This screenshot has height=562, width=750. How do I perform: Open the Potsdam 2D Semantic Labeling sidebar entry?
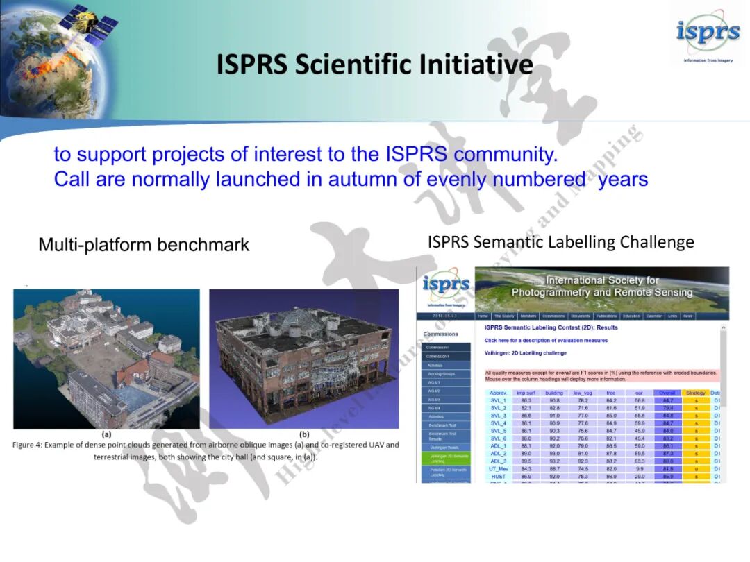click(x=447, y=472)
